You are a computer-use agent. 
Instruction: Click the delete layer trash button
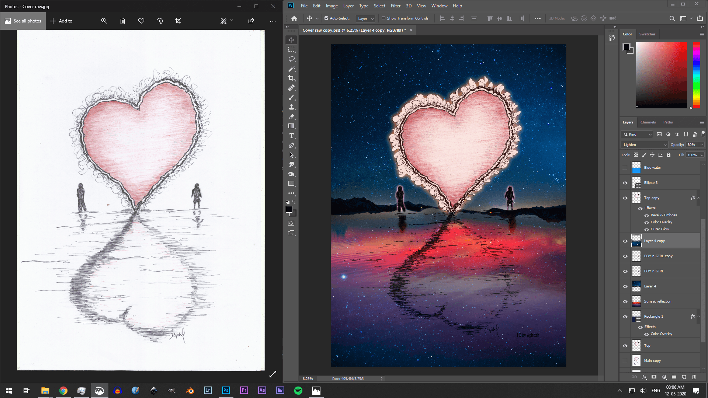pos(694,377)
